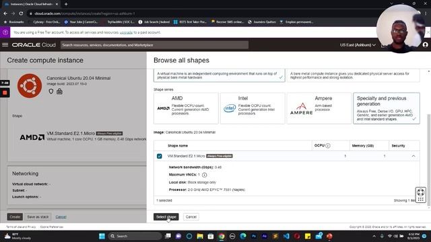Select the Intel shape series card
Image resolution: width=431 pixels, height=242 pixels.
pos(253,108)
